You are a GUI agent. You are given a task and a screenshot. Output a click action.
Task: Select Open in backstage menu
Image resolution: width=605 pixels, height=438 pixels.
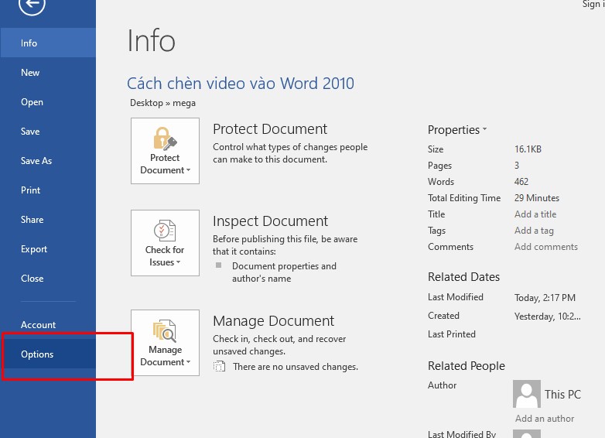click(48, 102)
